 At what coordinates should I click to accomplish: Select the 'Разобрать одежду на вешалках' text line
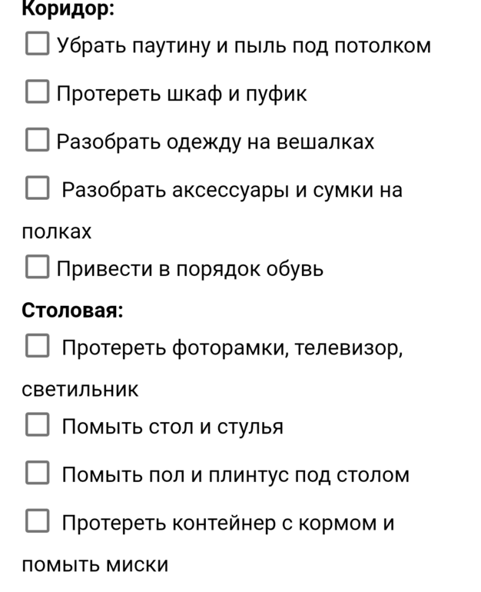pyautogui.click(x=215, y=141)
